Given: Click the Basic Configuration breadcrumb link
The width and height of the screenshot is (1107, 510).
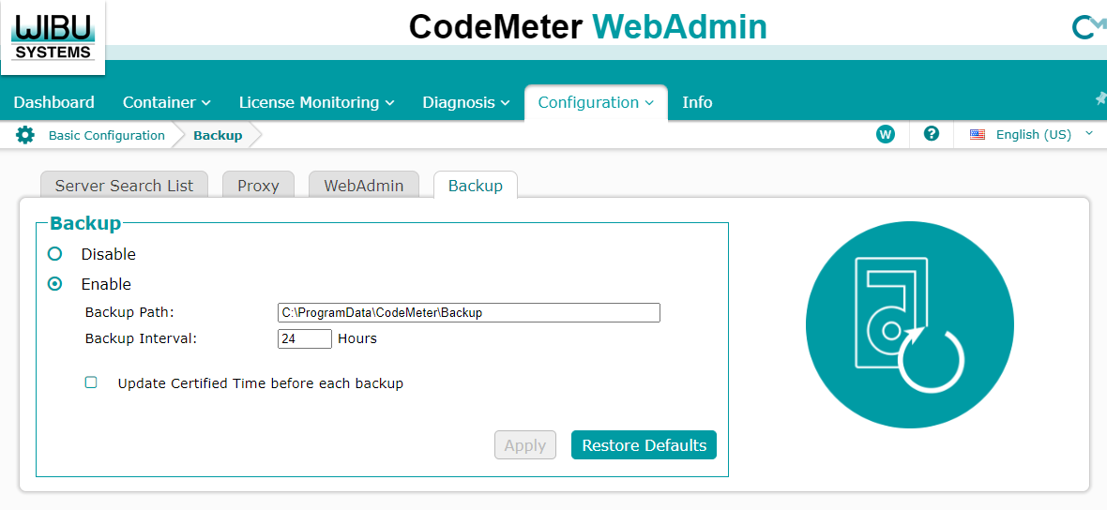Looking at the screenshot, I should pyautogui.click(x=106, y=135).
